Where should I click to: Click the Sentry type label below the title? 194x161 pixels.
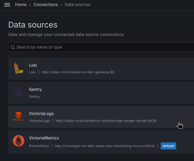(34, 97)
